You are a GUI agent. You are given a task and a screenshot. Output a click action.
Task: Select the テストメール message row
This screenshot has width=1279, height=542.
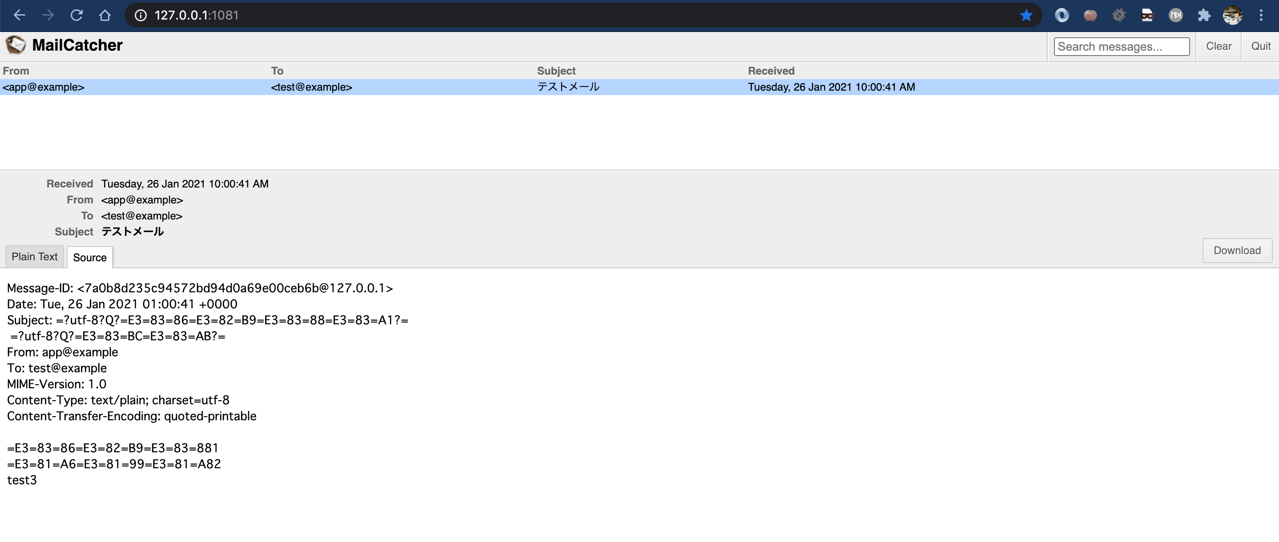(x=568, y=87)
